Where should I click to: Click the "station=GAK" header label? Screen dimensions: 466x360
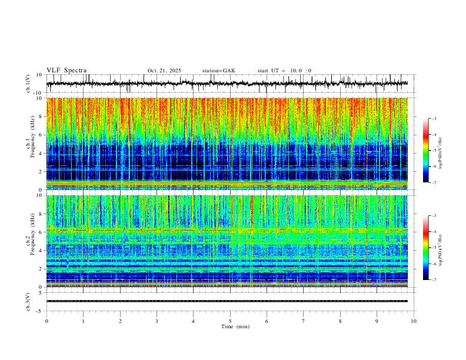pyautogui.click(x=218, y=71)
